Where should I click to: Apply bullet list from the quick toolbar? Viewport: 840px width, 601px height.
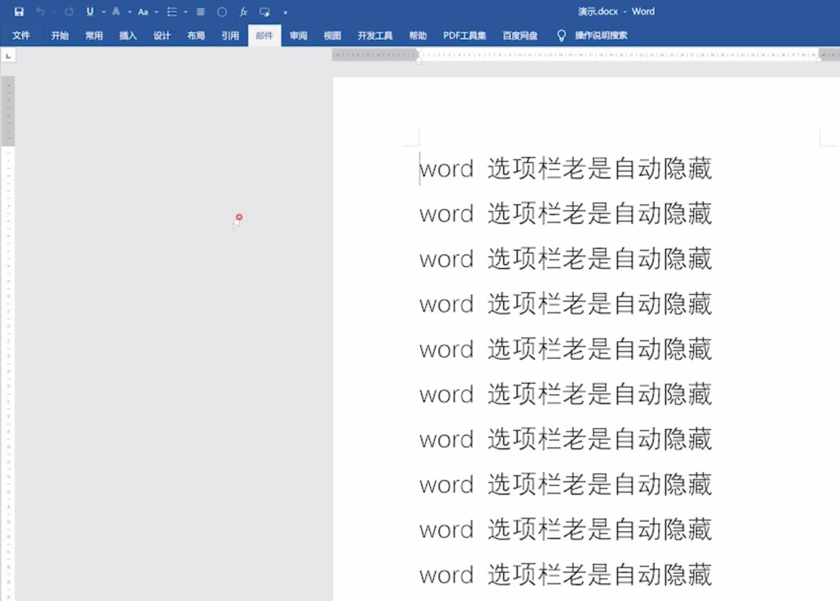[172, 12]
